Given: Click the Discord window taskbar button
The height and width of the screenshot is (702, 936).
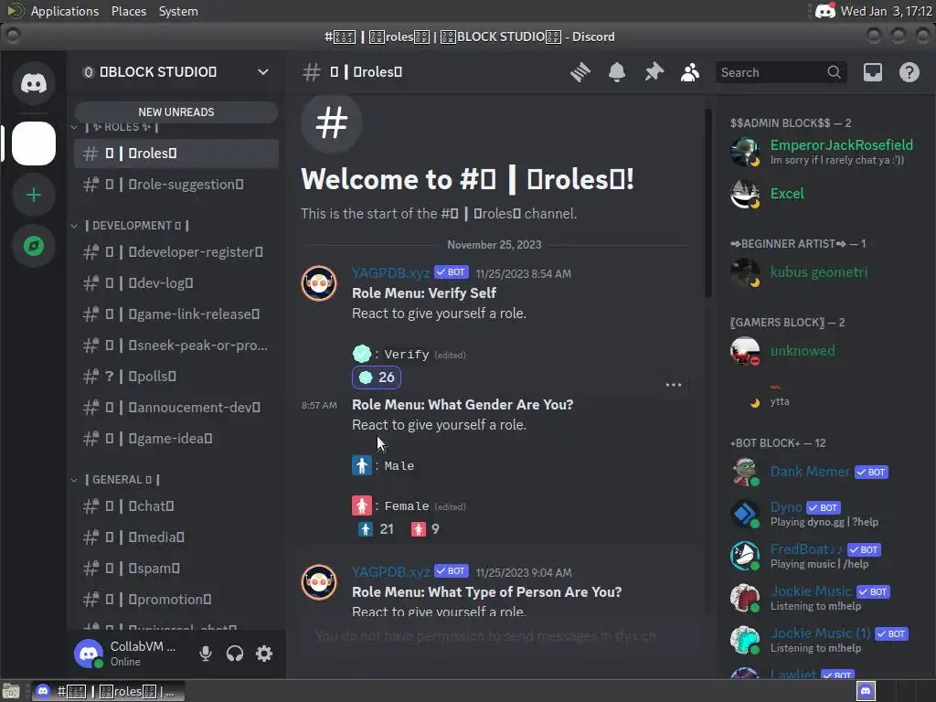Looking at the screenshot, I should point(108,691).
